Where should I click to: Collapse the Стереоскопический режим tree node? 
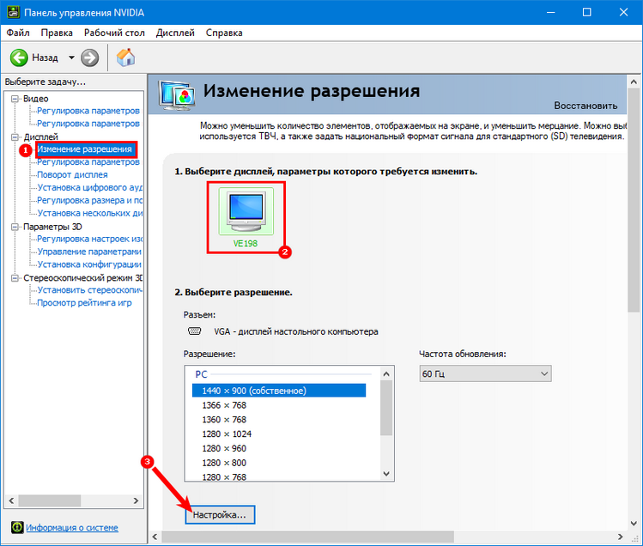click(x=15, y=278)
